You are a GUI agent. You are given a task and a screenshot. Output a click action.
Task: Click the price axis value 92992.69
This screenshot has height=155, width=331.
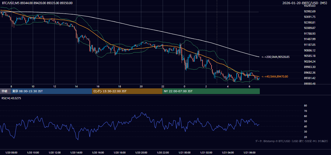310,11
